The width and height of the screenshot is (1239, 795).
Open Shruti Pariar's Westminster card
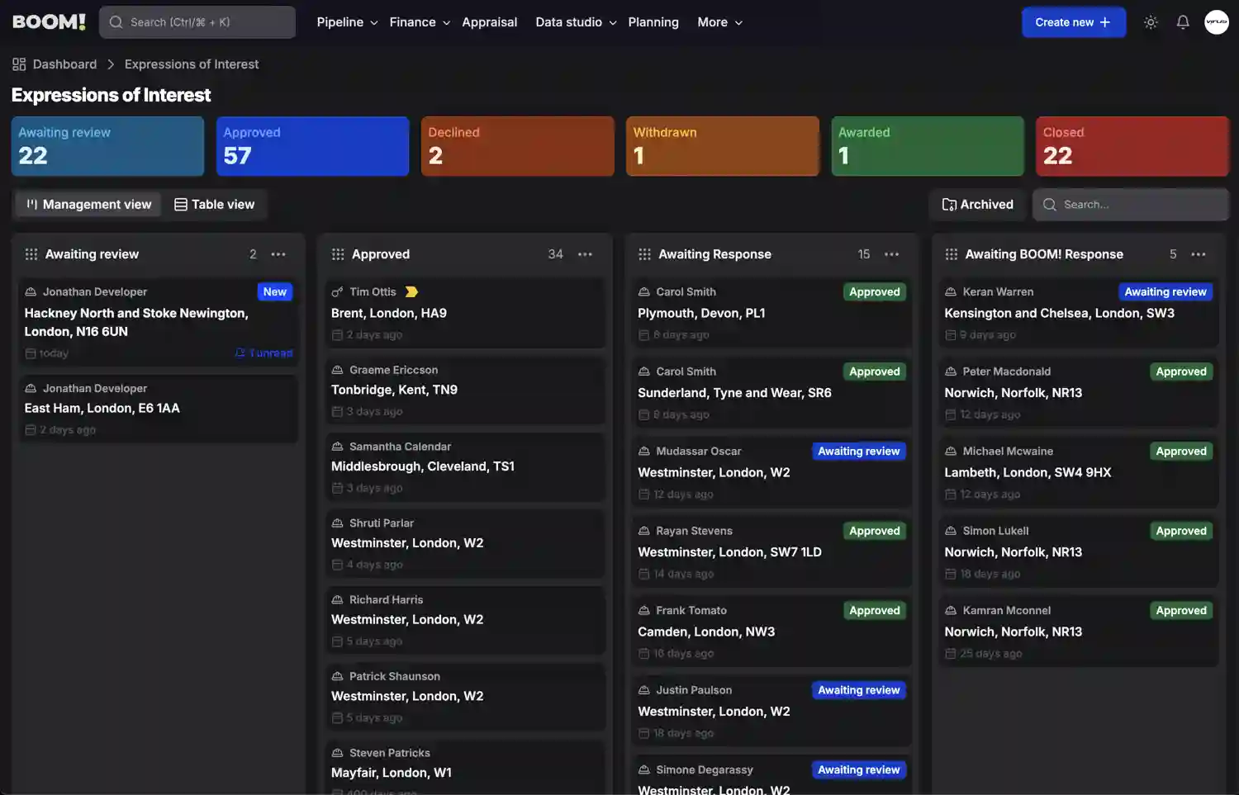coord(465,543)
